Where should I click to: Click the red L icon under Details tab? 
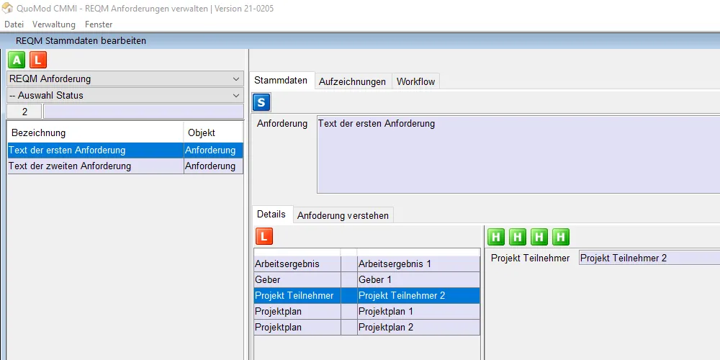point(264,235)
